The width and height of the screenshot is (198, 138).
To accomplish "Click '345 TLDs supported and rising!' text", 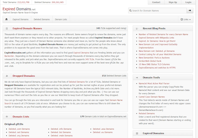I will click(x=111, y=28).
